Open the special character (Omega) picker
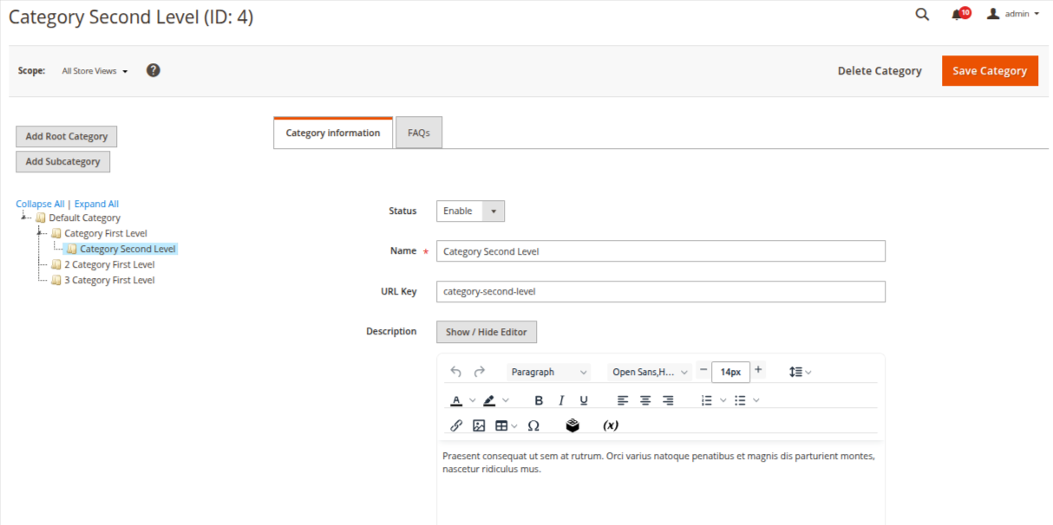Viewport: 1053px width, 525px height. (533, 425)
